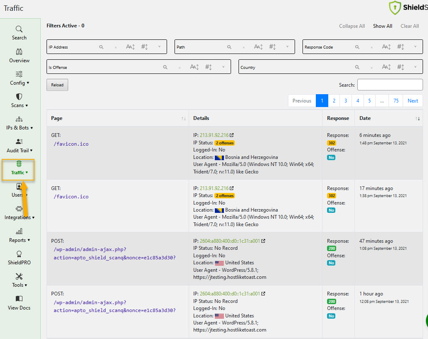Click the Show All link
The width and height of the screenshot is (428, 339).
(382, 26)
